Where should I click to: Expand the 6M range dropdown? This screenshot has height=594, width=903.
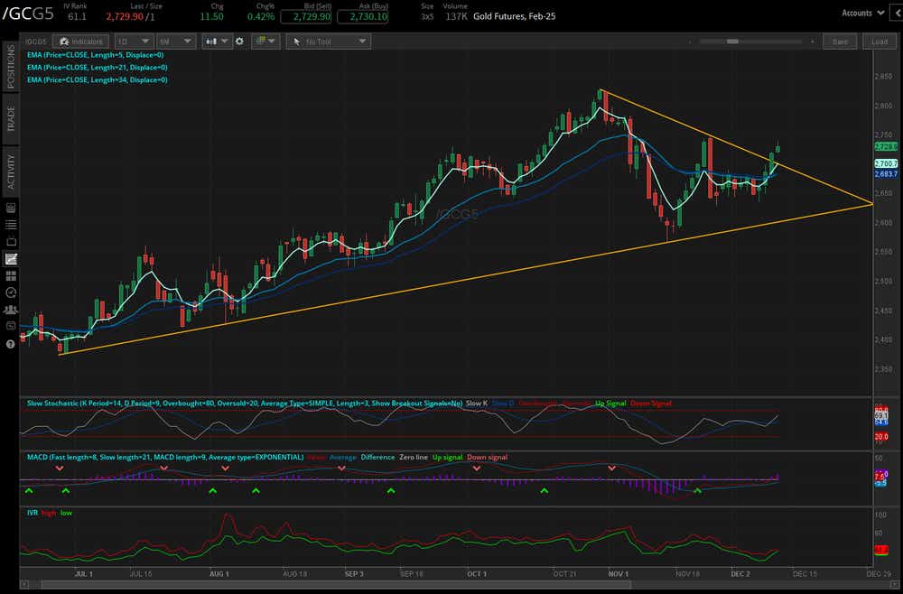click(x=174, y=41)
